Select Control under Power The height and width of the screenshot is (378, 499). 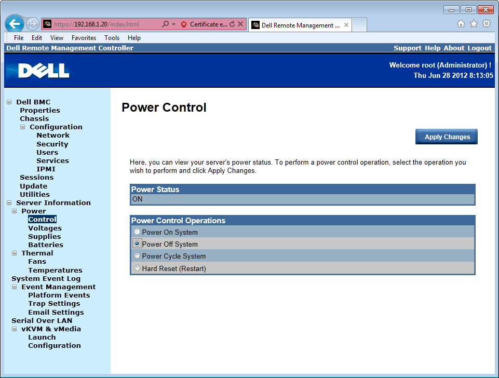[x=43, y=219]
